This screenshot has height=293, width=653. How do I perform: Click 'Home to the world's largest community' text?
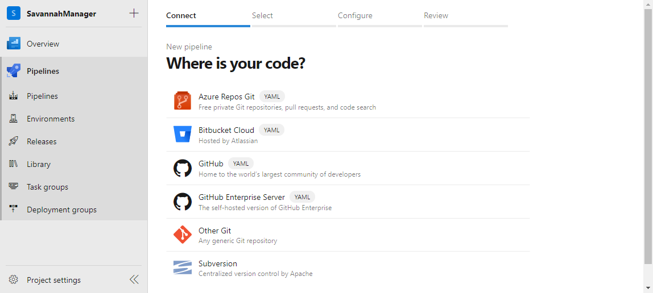click(280, 174)
